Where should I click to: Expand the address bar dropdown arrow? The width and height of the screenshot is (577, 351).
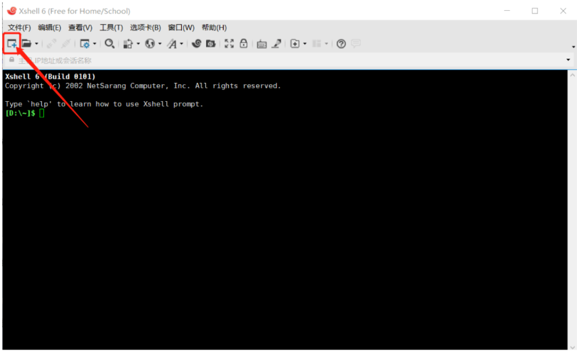pyautogui.click(x=568, y=60)
